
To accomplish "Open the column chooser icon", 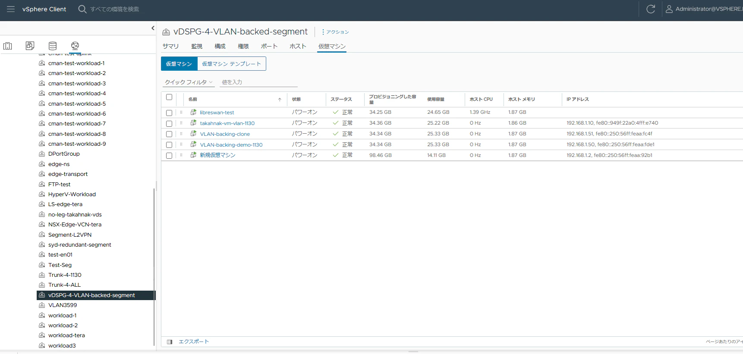I will [x=170, y=342].
